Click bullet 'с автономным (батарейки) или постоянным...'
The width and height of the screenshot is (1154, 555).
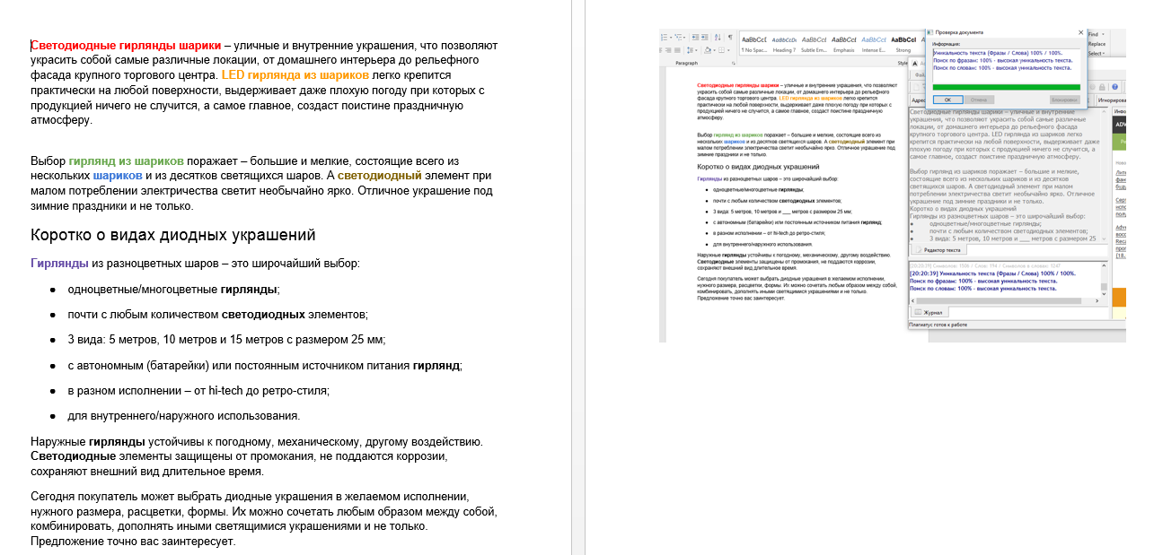[x=265, y=366]
